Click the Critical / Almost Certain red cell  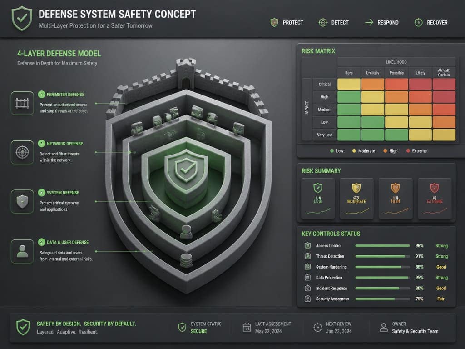point(444,84)
